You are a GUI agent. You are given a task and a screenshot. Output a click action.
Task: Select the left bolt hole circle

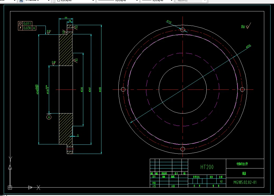point(123,90)
